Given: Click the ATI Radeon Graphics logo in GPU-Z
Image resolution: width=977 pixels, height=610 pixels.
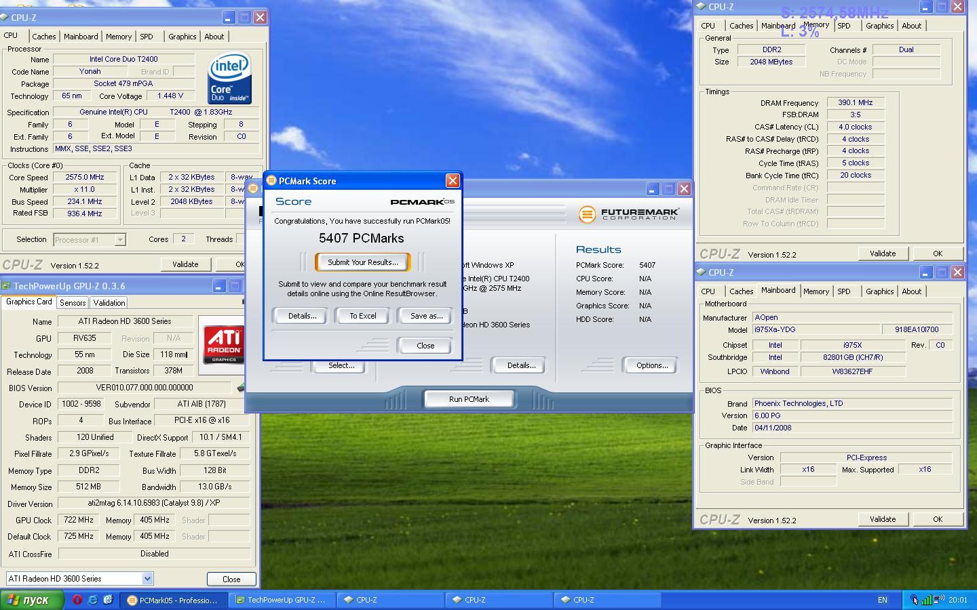Looking at the screenshot, I should pyautogui.click(x=224, y=344).
